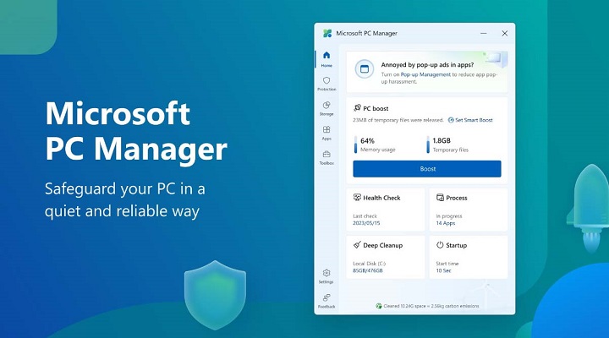The width and height of the screenshot is (609, 338).
Task: Open the Toolbox section
Action: pos(326,157)
